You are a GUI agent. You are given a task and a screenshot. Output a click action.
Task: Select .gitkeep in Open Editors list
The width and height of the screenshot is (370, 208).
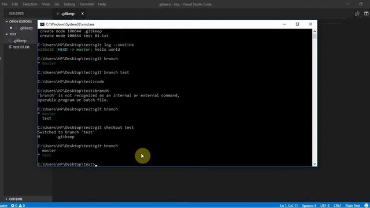26,28
